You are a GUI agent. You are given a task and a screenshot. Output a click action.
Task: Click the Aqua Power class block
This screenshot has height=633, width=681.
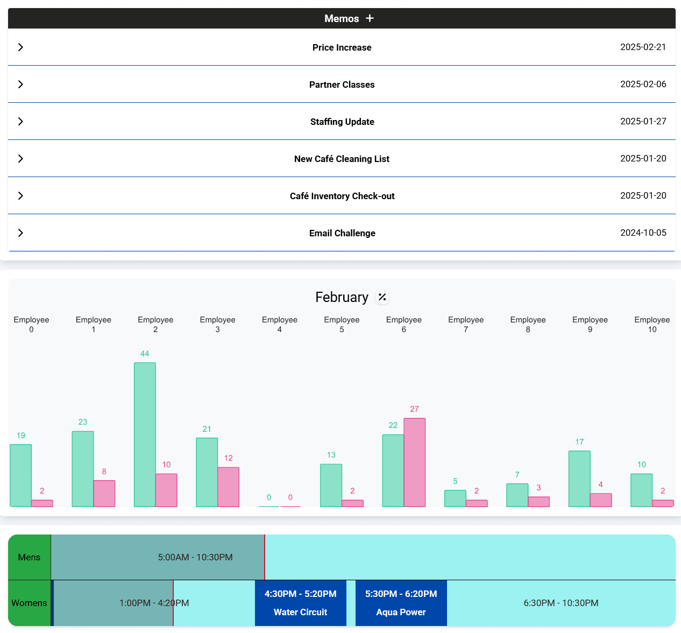tap(401, 603)
